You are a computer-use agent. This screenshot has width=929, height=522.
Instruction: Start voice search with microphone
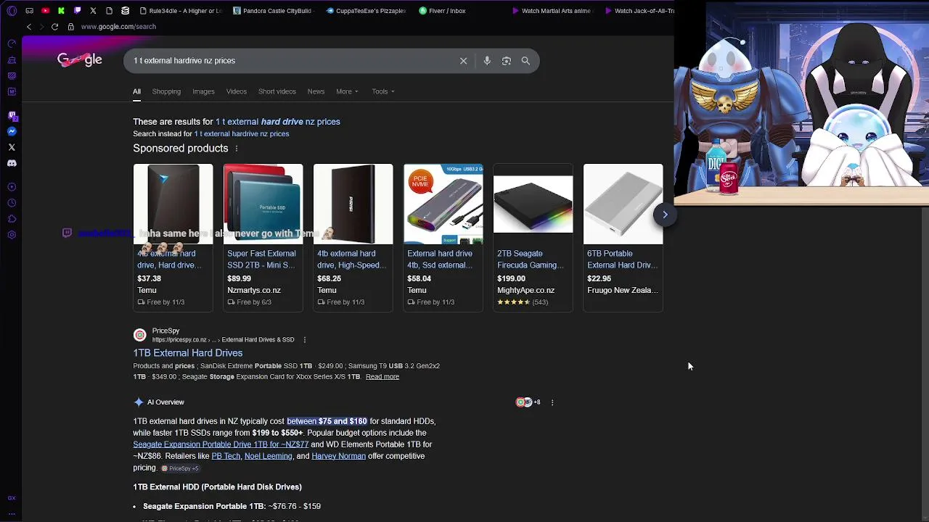[487, 61]
